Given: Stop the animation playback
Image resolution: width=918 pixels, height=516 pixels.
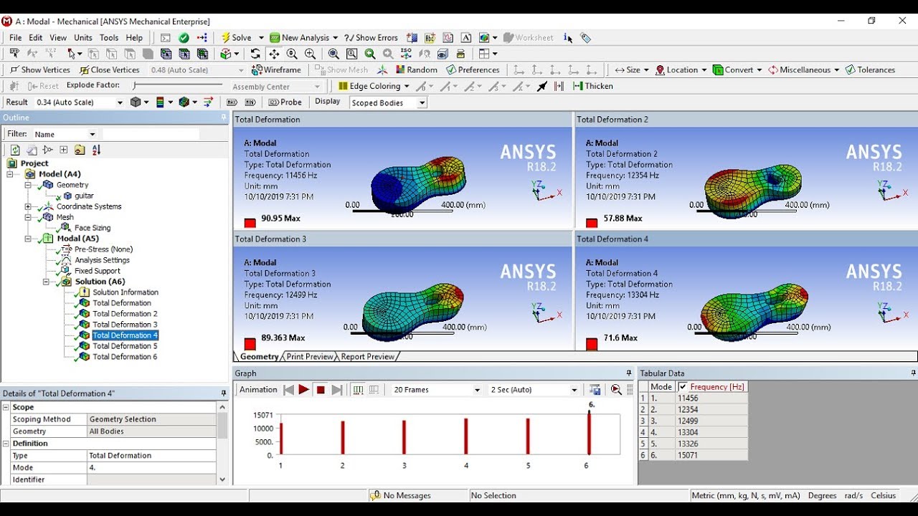Looking at the screenshot, I should tap(321, 390).
